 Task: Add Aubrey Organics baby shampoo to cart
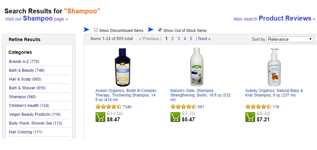click(x=250, y=117)
